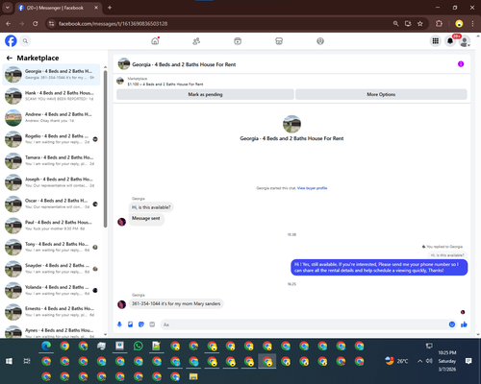Open the Groups icon in top navigation
This screenshot has width=481, height=384.
click(x=320, y=41)
